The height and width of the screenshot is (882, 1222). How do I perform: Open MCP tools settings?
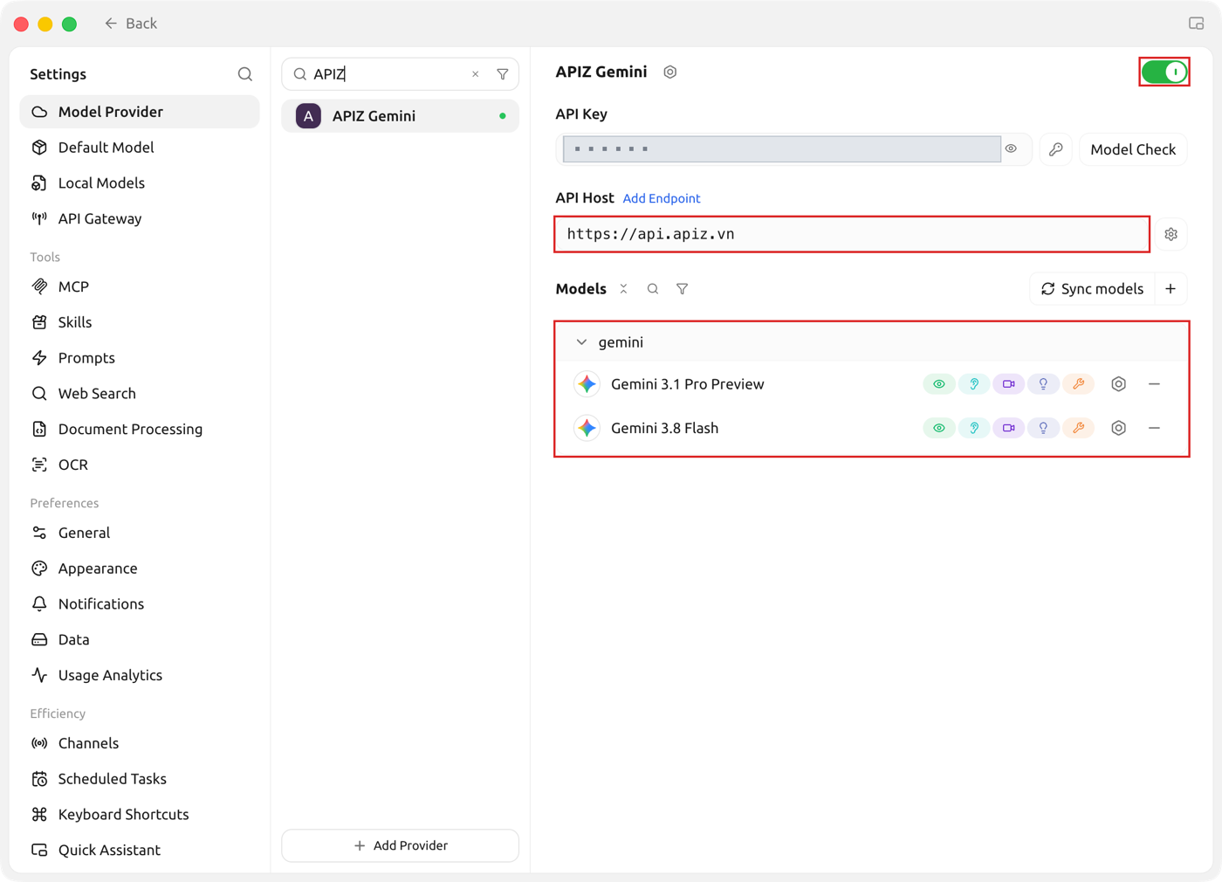pyautogui.click(x=140, y=287)
